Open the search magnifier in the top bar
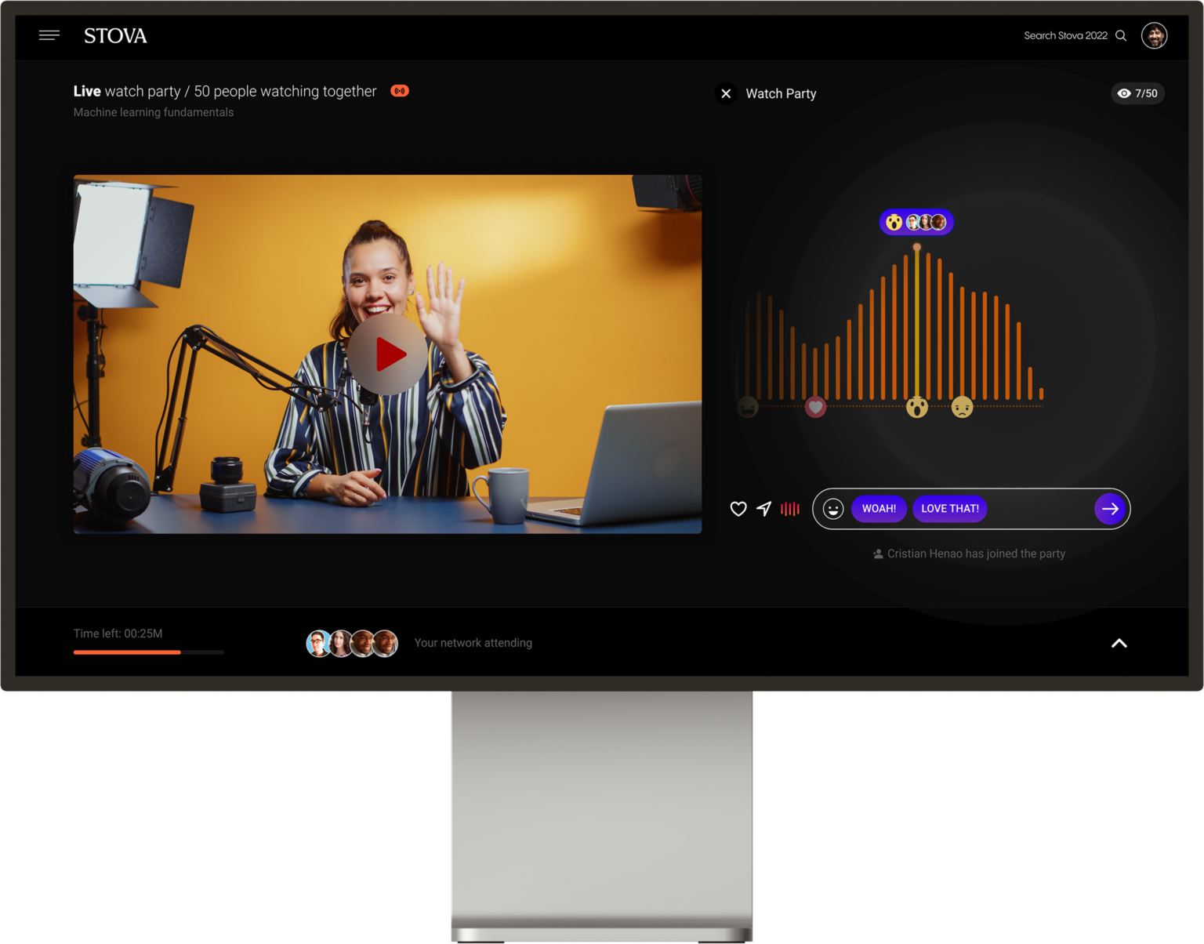Image resolution: width=1204 pixels, height=944 pixels. [x=1121, y=35]
